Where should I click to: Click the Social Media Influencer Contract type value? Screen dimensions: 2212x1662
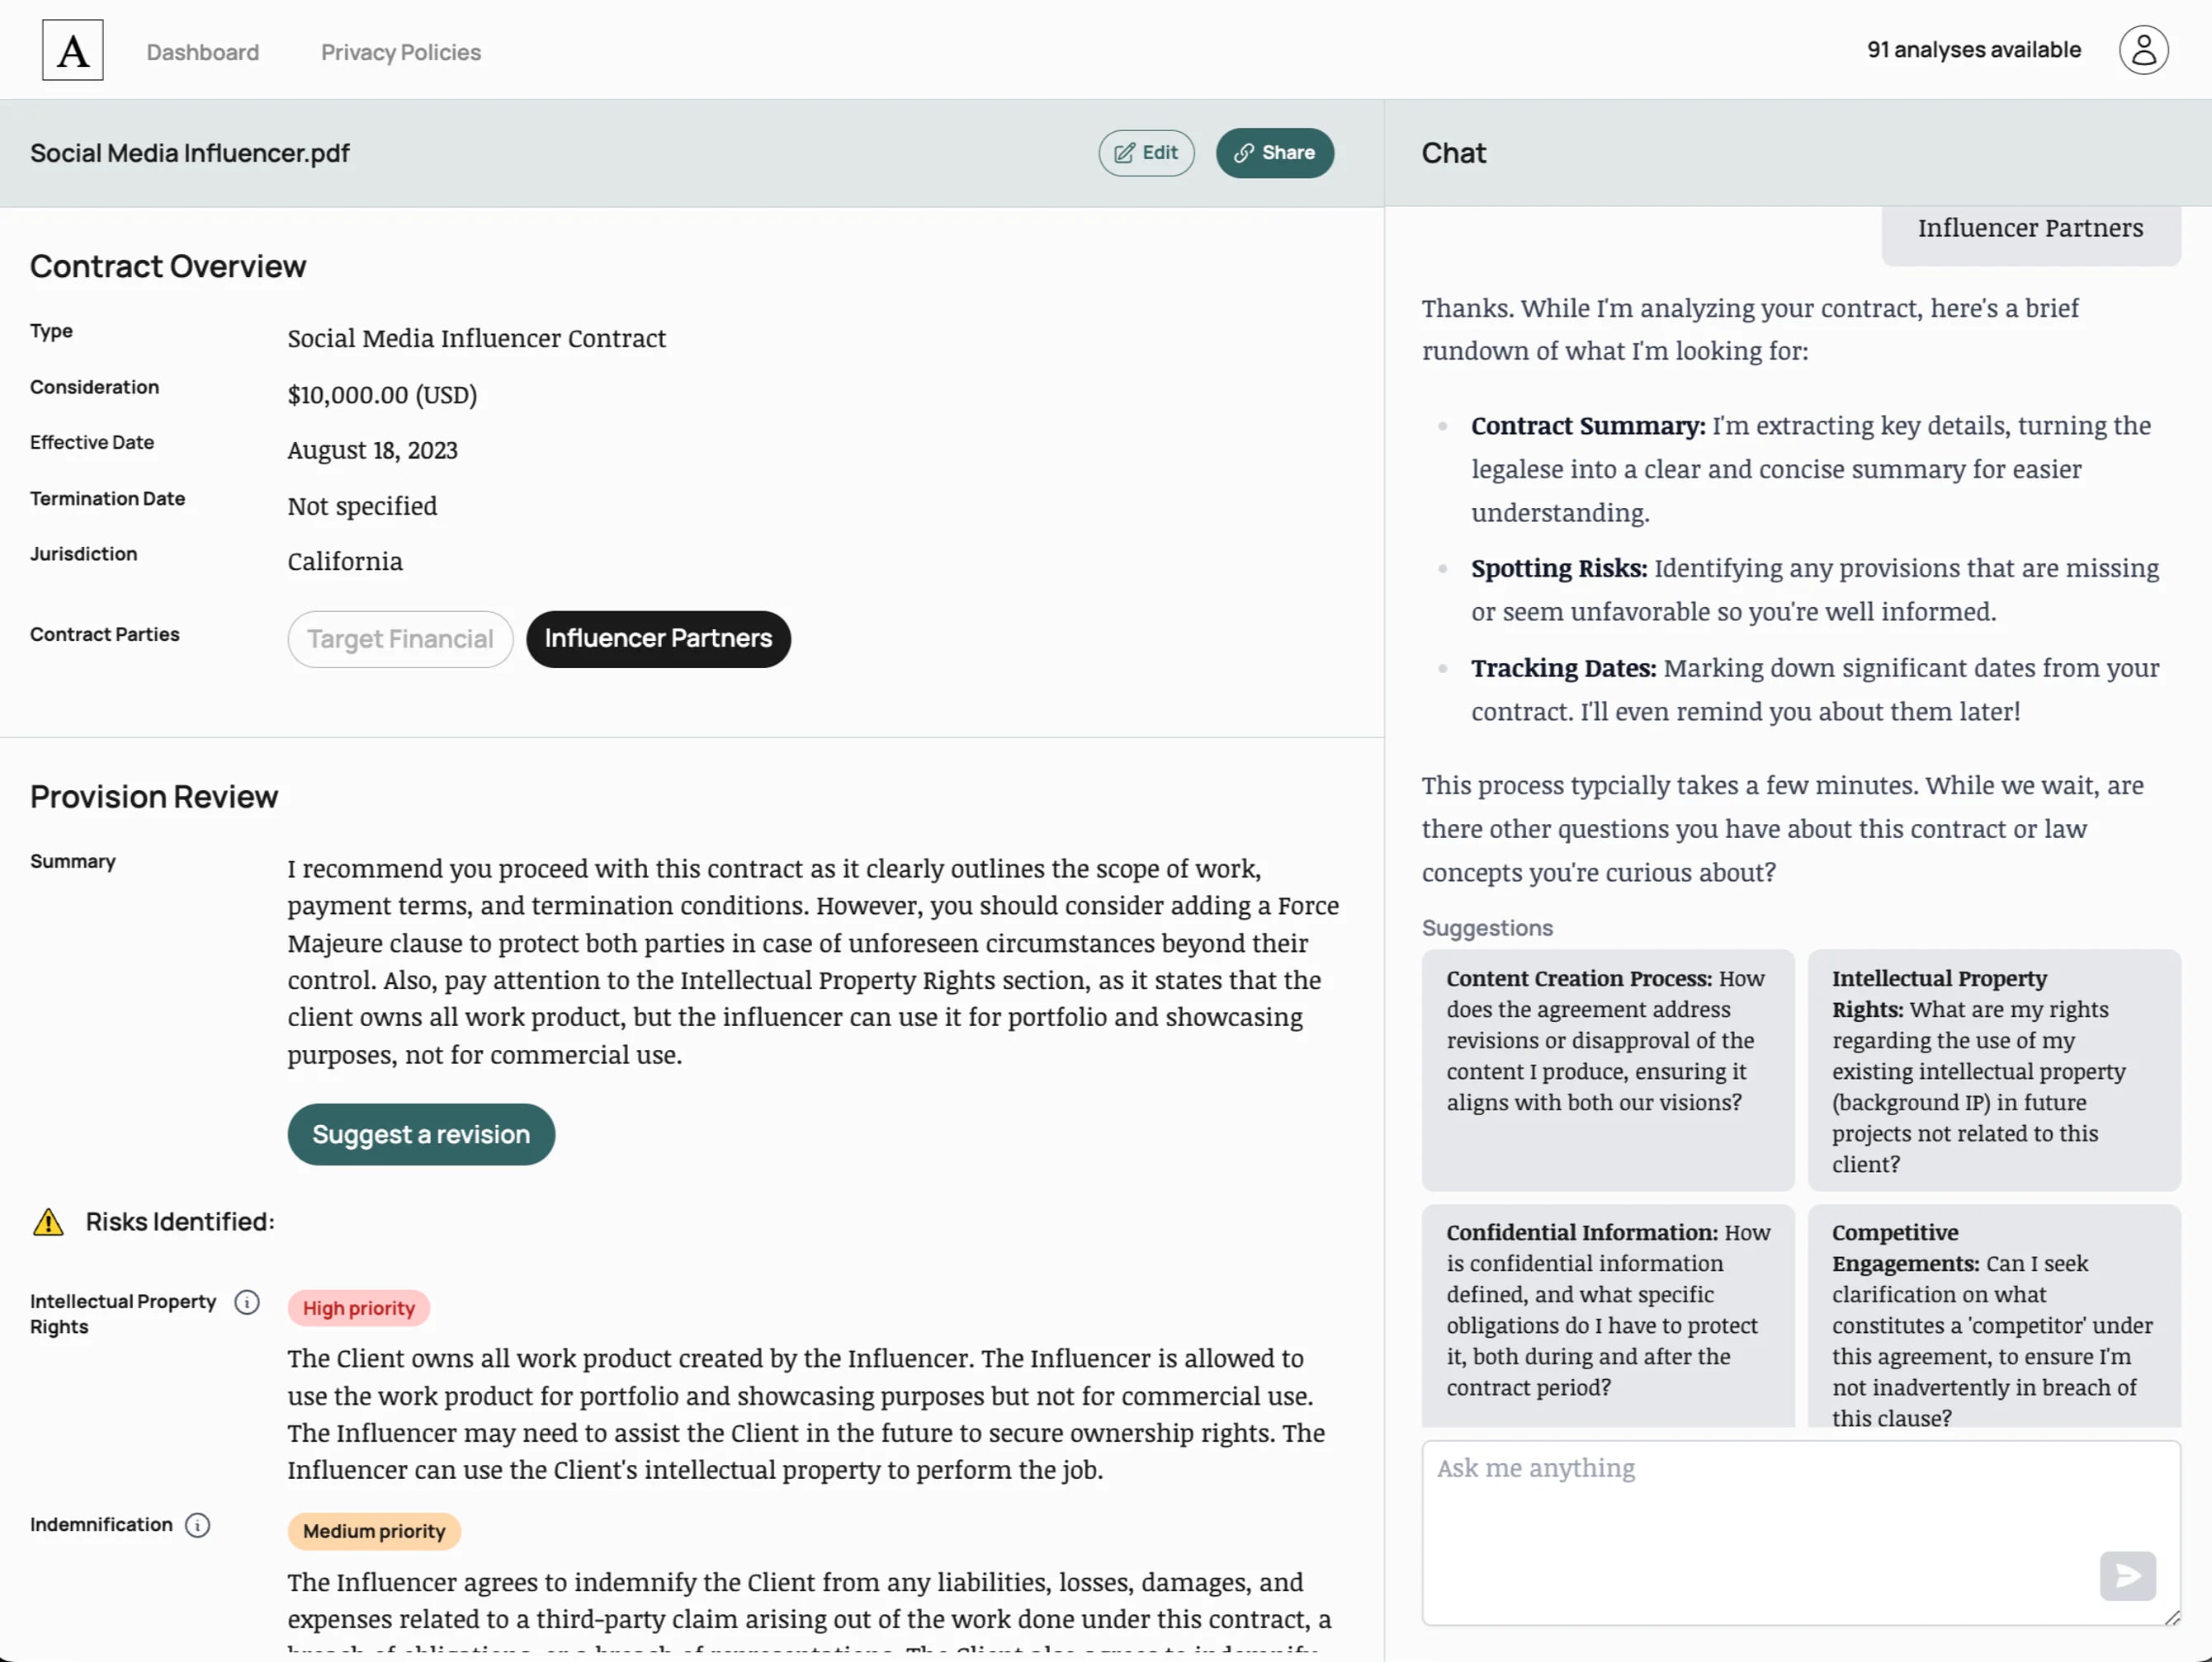477,339
